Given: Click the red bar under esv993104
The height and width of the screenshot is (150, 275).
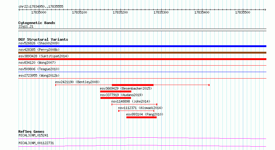Looking at the screenshot, I should pos(141,117).
